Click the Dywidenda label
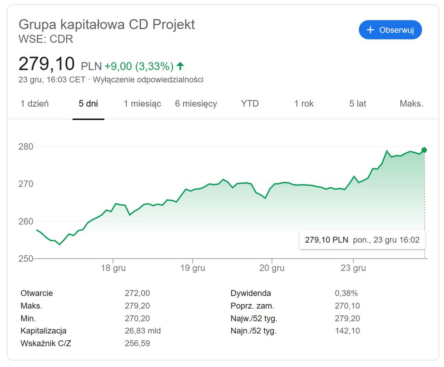Image resolution: width=444 pixels, height=367 pixels. click(251, 293)
